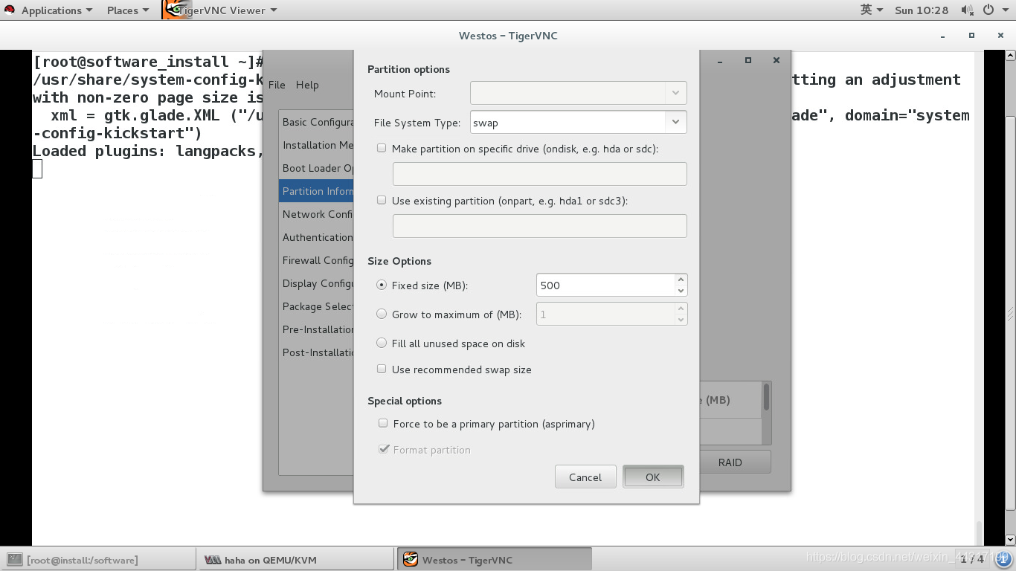Open the input method 英 indicator
The width and height of the screenshot is (1016, 571).
pos(872,10)
